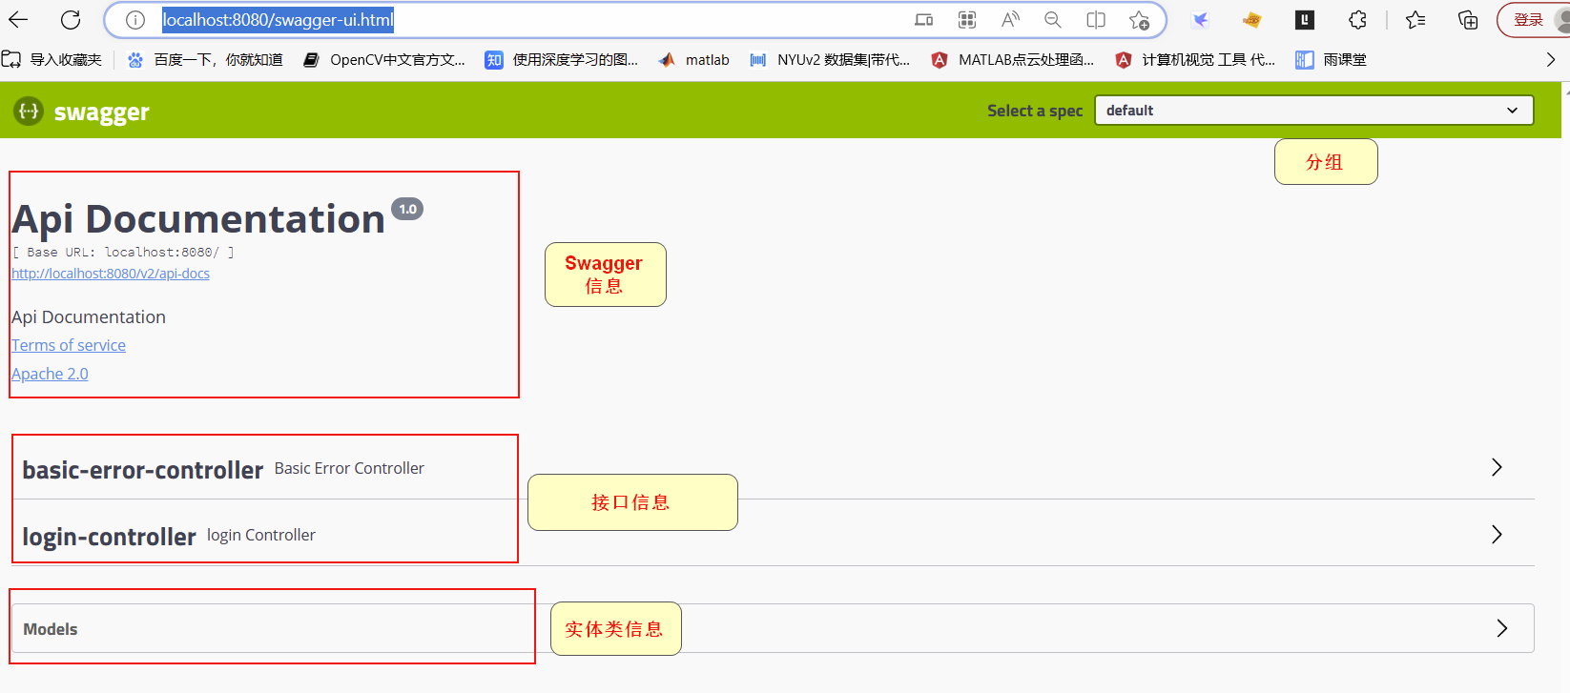Image resolution: width=1570 pixels, height=693 pixels.
Task: Toggle split screen view
Action: (1096, 19)
